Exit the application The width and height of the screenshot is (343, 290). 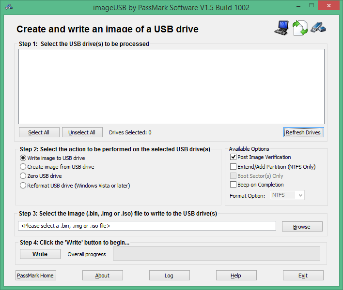tap(303, 275)
